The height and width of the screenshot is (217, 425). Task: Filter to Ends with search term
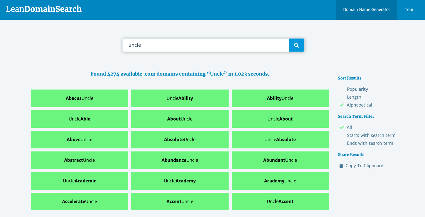[370, 143]
